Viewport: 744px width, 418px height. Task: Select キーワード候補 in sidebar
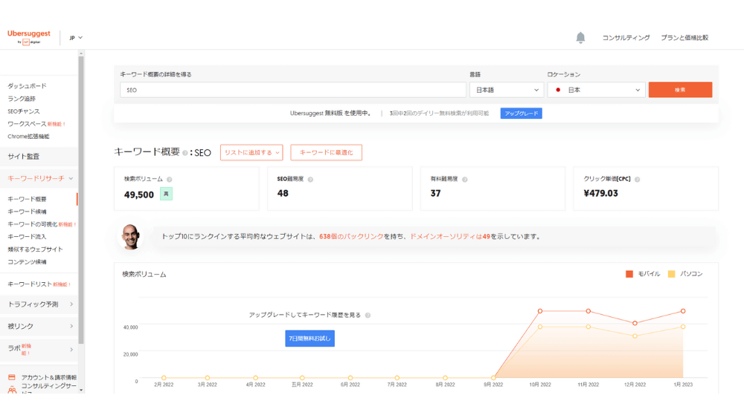click(x=27, y=212)
